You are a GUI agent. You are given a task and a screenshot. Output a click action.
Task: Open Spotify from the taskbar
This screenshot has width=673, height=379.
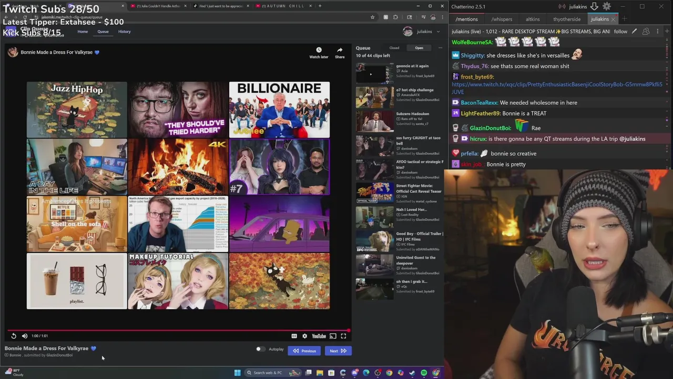coord(424,373)
